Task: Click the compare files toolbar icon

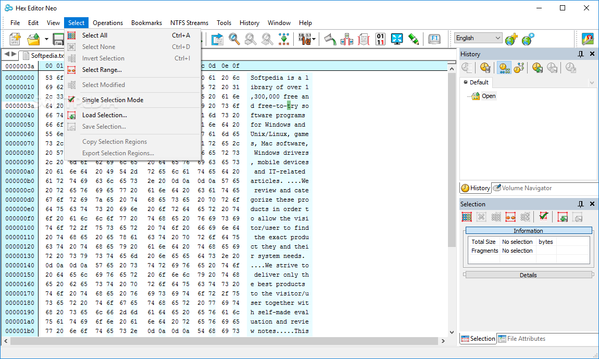Action: (347, 39)
